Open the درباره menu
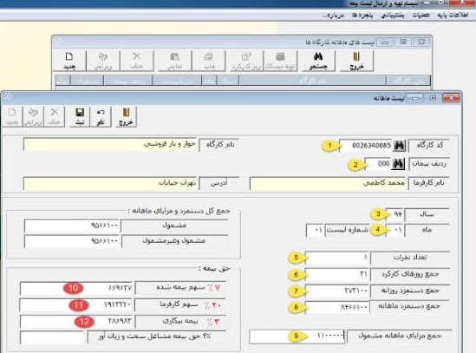 333,15
